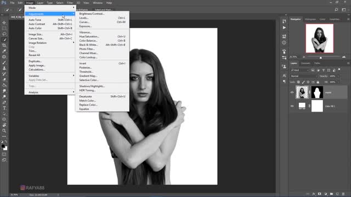Choose Levels from Adjustments submenu
This screenshot has height=197, width=351.
[103, 18]
